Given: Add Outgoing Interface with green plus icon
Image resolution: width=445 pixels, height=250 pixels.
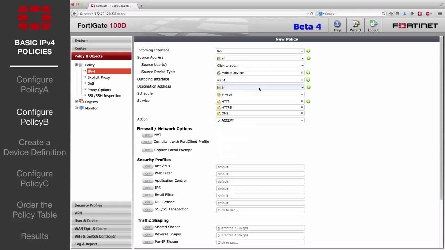Looking at the screenshot, I should [x=308, y=80].
